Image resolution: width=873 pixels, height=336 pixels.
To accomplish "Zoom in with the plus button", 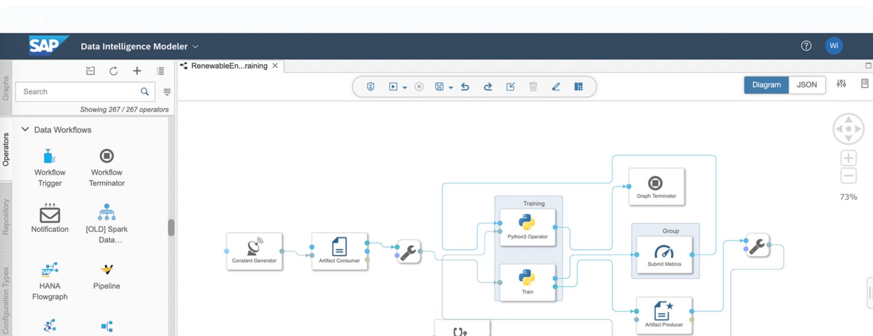I will pos(848,158).
